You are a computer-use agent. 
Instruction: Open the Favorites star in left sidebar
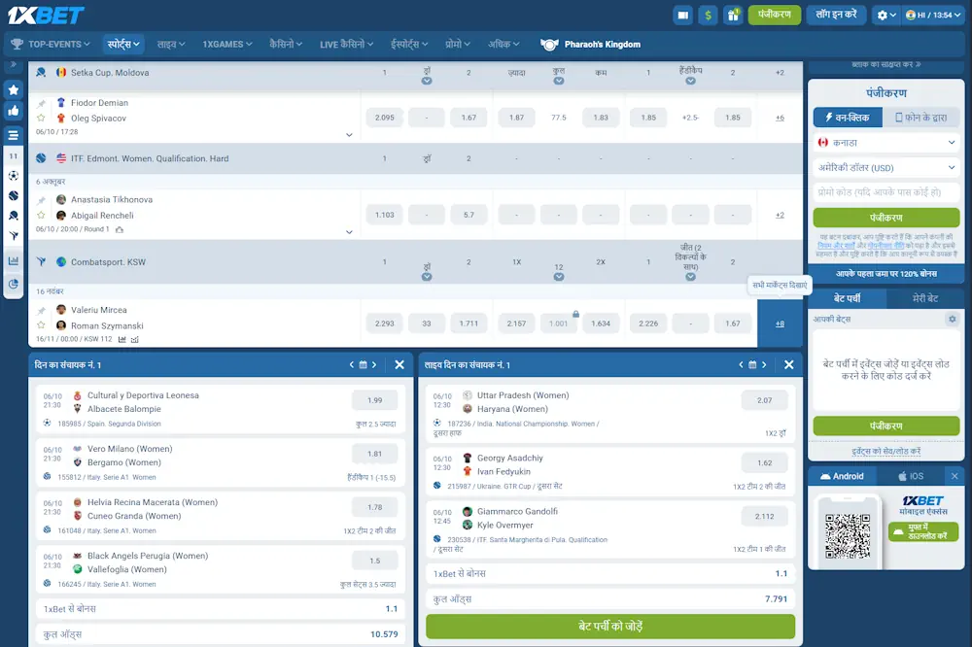14,89
